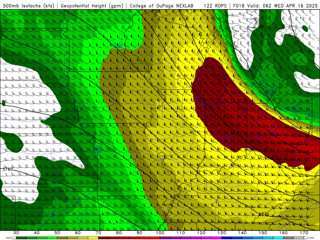Image resolution: width=320 pixels, height=240 pixels.
Task: Select the dark maroon 70-75 kt legend swatch
Action: [x=104, y=238]
